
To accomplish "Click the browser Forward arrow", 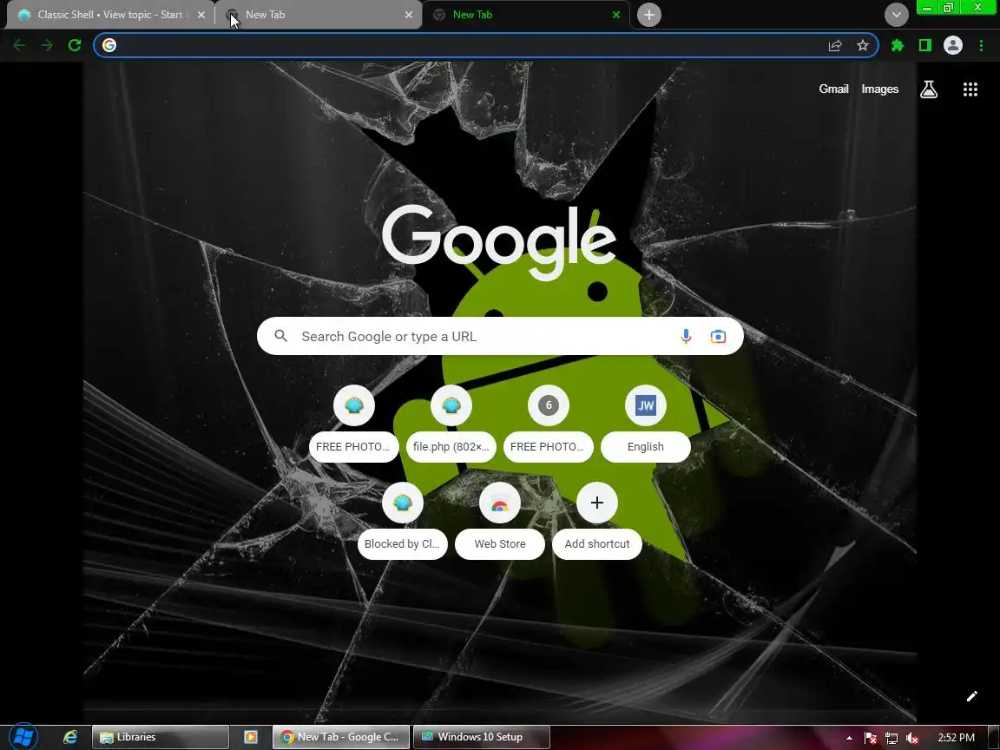I will 47,45.
